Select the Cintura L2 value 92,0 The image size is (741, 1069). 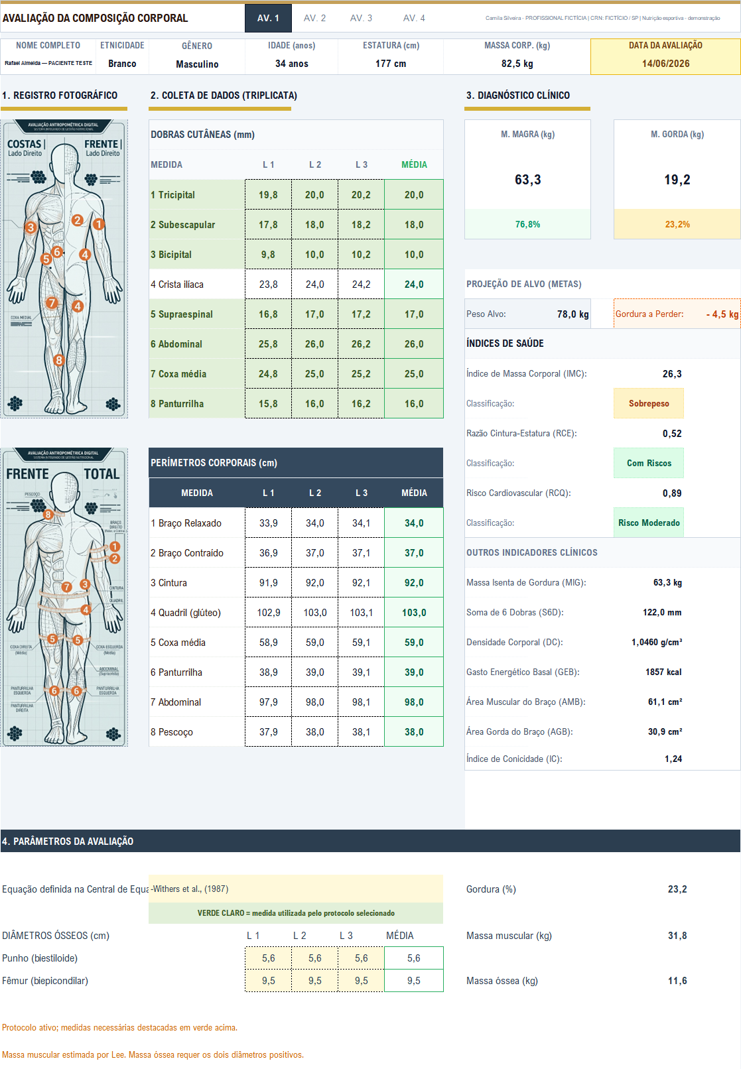click(x=314, y=583)
